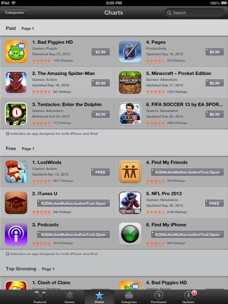Select the iTunes U graduation cap icon
The width and height of the screenshot is (228, 304).
tap(16, 203)
